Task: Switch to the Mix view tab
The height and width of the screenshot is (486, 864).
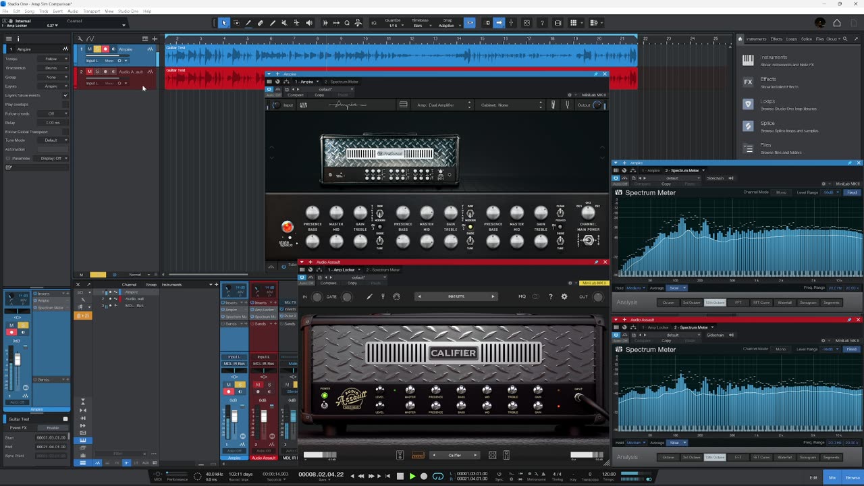Action: click(x=832, y=477)
